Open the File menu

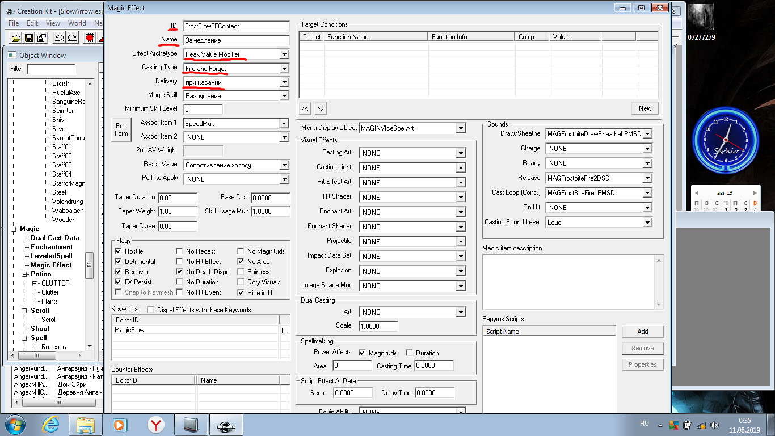14,23
